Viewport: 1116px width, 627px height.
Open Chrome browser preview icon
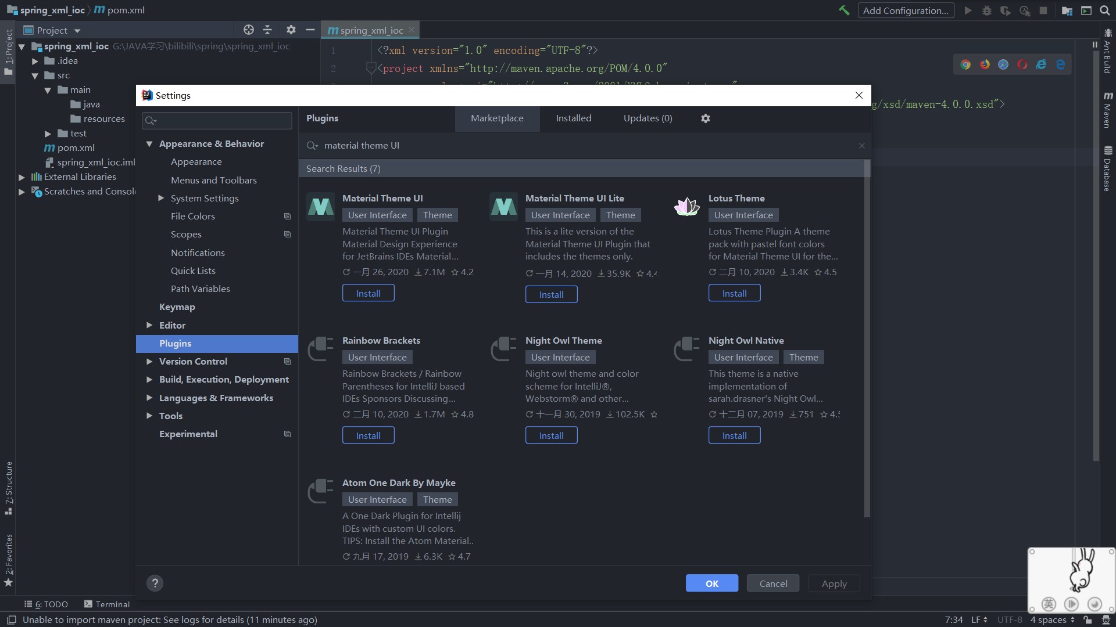(965, 64)
